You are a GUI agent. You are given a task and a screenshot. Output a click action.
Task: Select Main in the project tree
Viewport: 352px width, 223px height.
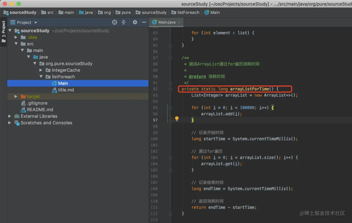point(78,83)
